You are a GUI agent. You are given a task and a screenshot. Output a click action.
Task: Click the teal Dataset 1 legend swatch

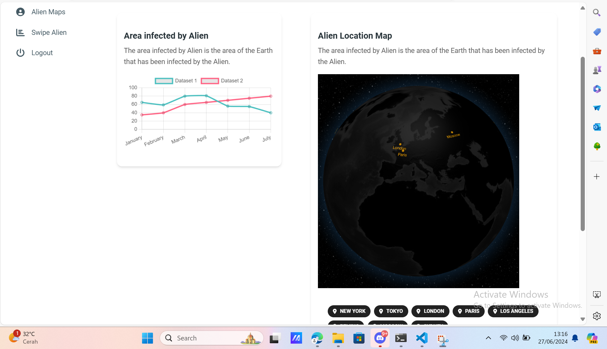(164, 81)
